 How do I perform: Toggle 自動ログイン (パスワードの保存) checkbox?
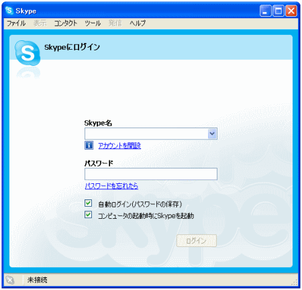(x=88, y=203)
